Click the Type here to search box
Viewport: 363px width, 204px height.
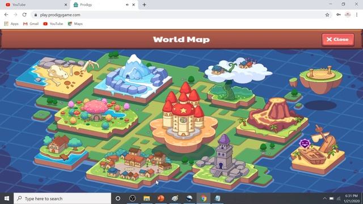tap(62, 198)
